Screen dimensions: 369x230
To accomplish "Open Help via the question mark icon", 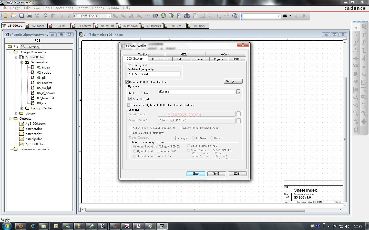I will pyautogui.click(x=235, y=16).
